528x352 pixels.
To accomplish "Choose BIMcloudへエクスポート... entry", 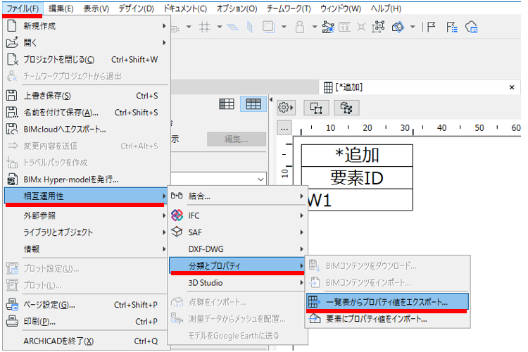I will click(x=86, y=130).
